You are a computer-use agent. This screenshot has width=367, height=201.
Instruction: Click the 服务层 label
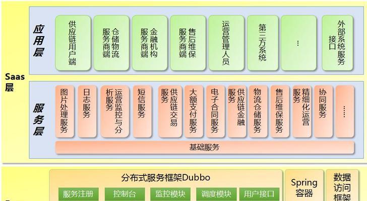click(39, 120)
